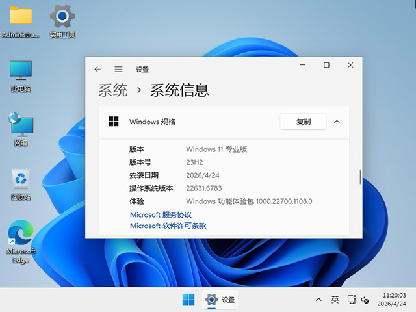Show hidden tray icons chevron
This screenshot has height=312, width=416.
point(318,300)
